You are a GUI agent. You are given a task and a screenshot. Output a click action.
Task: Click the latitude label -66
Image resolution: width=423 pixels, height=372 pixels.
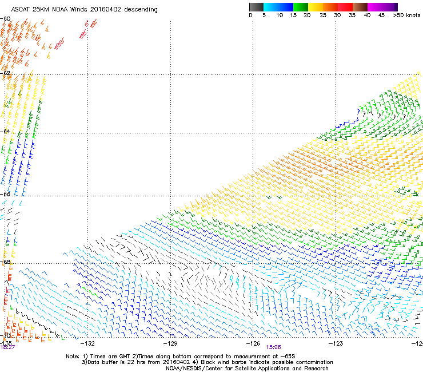point(5,194)
